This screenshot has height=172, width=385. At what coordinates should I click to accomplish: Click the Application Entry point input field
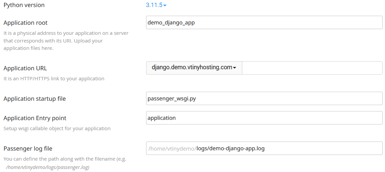(x=264, y=118)
